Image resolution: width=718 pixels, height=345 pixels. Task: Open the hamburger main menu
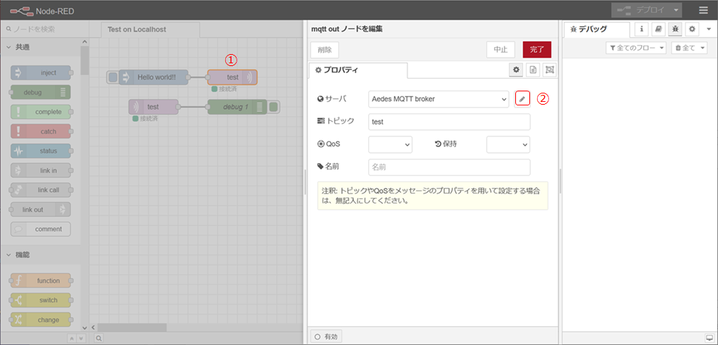pos(704,11)
